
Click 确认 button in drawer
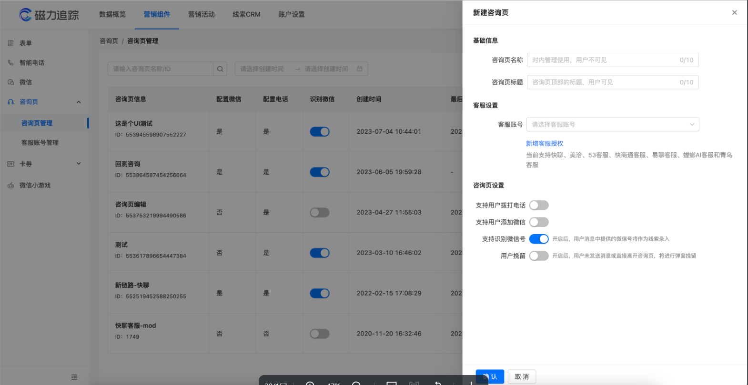[x=490, y=376]
